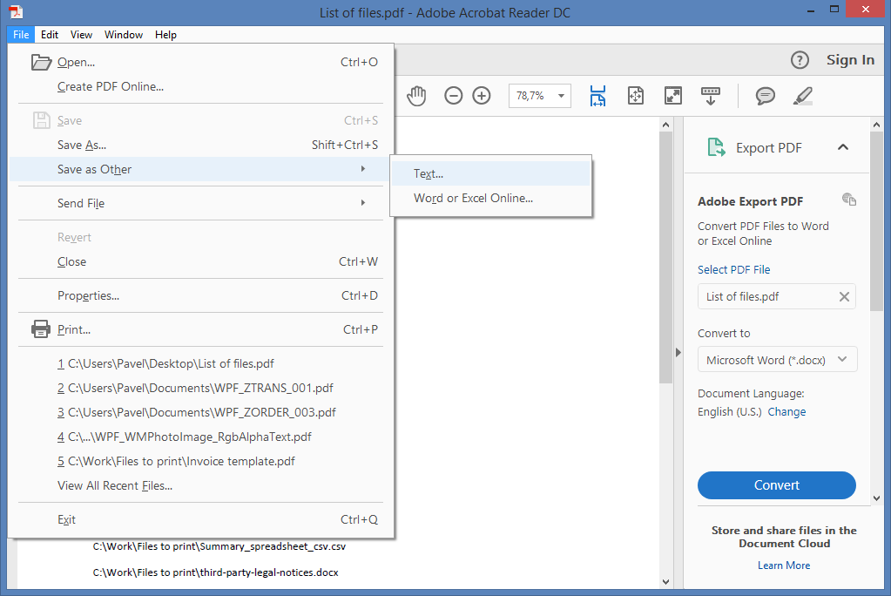Switch to full screen mode icon
The height and width of the screenshot is (596, 891).
tap(672, 96)
